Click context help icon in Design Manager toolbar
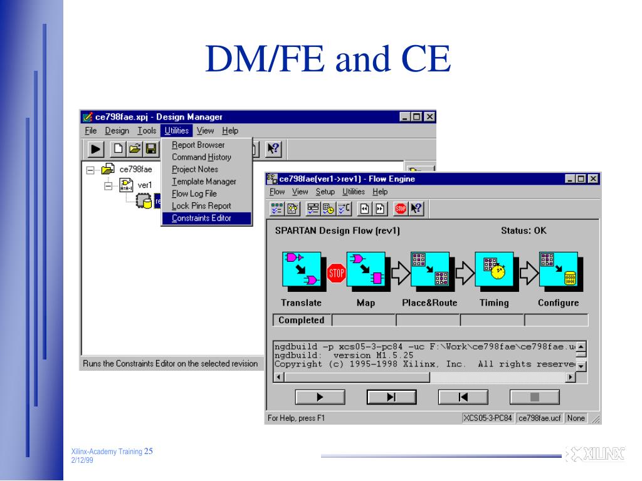This screenshot has height=481, width=642. click(x=273, y=149)
